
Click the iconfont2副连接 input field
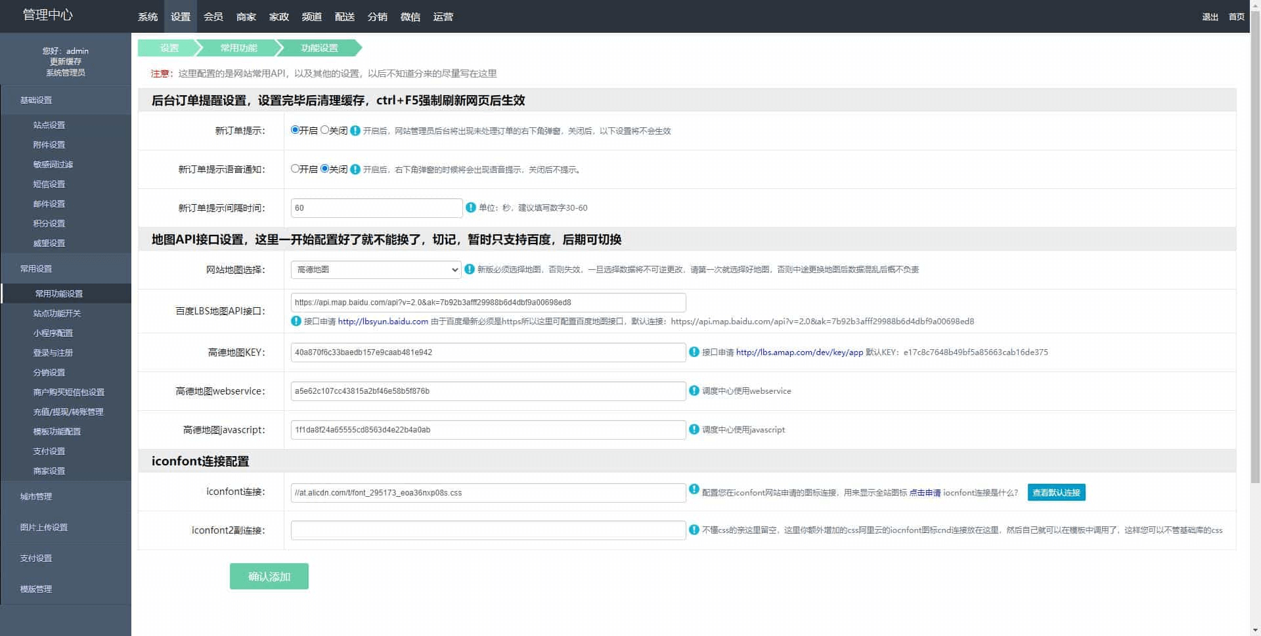[x=488, y=530]
